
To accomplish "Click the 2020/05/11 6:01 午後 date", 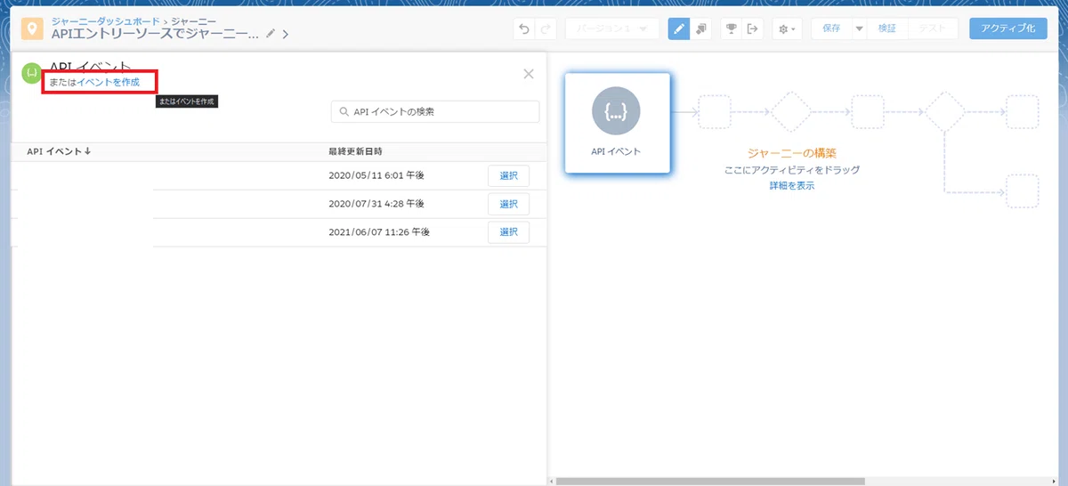I will tap(378, 176).
